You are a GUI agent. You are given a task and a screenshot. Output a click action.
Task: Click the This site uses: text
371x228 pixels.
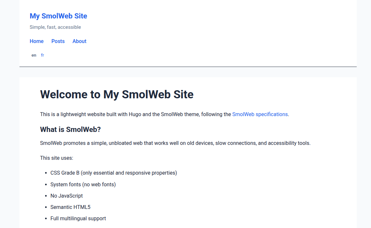coord(57,158)
